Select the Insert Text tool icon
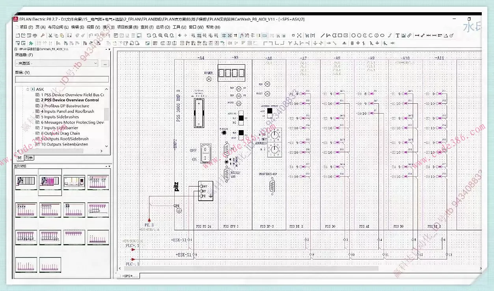 pos(397,35)
